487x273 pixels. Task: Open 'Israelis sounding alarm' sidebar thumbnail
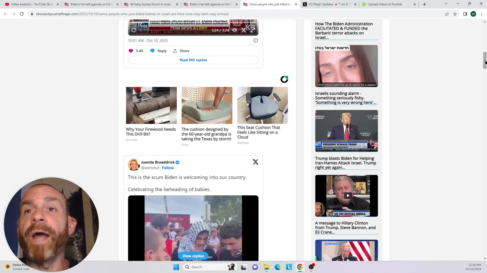click(x=347, y=66)
